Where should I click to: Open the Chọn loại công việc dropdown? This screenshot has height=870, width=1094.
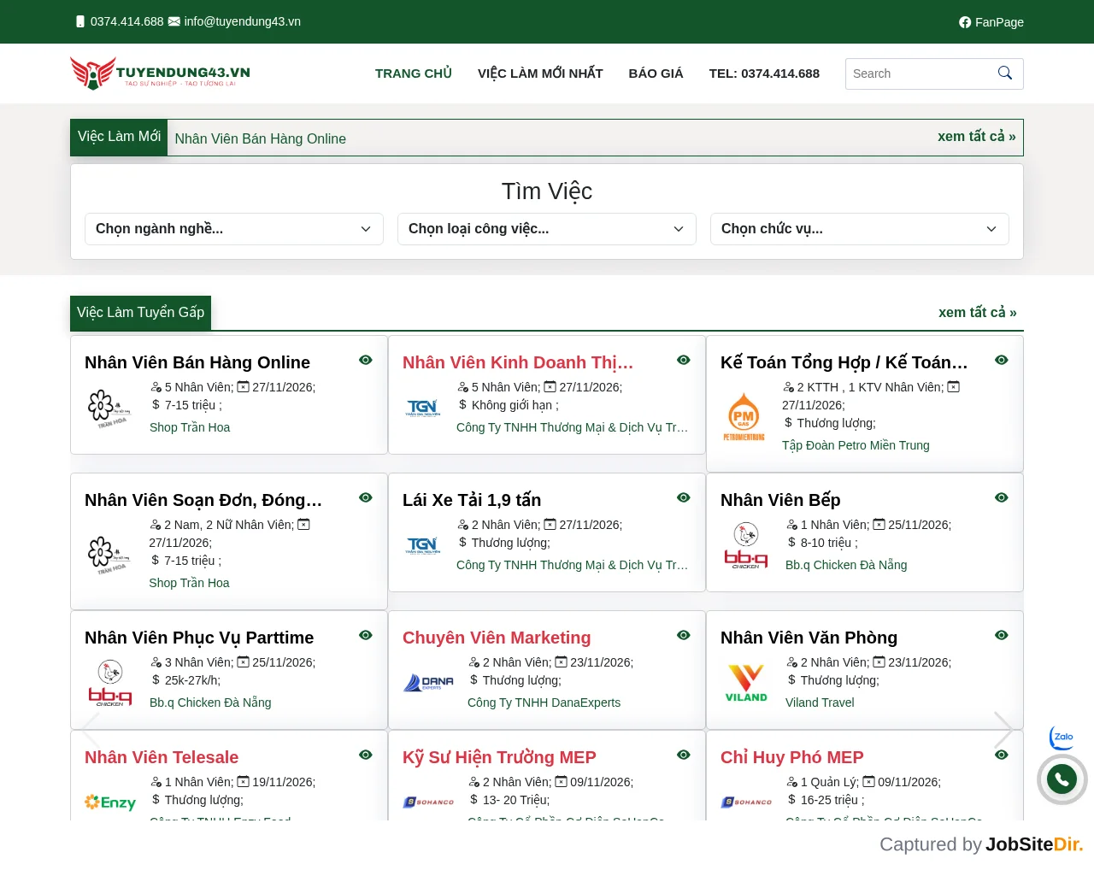pyautogui.click(x=547, y=229)
